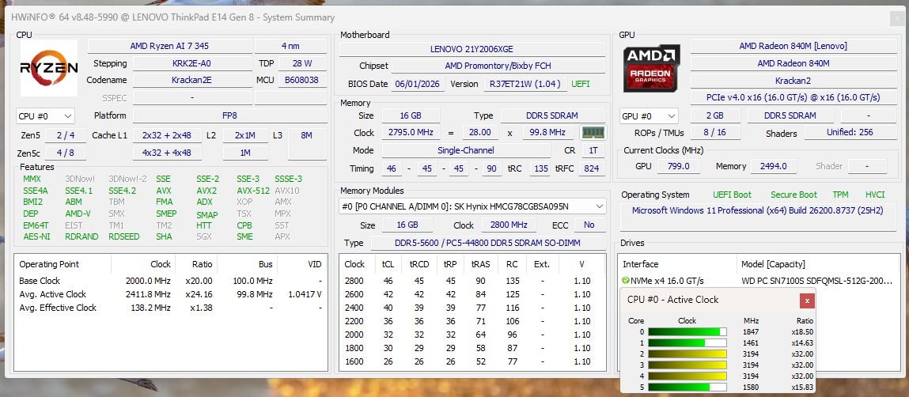Click the RDSEED feature label
Screen dimensions: 909x397
click(x=124, y=236)
